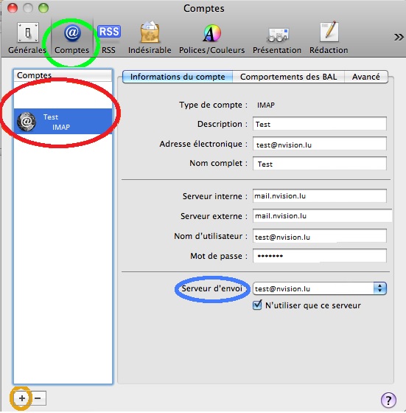Uncheck N'utiliser que ce serveur
The height and width of the screenshot is (413, 406).
(257, 305)
